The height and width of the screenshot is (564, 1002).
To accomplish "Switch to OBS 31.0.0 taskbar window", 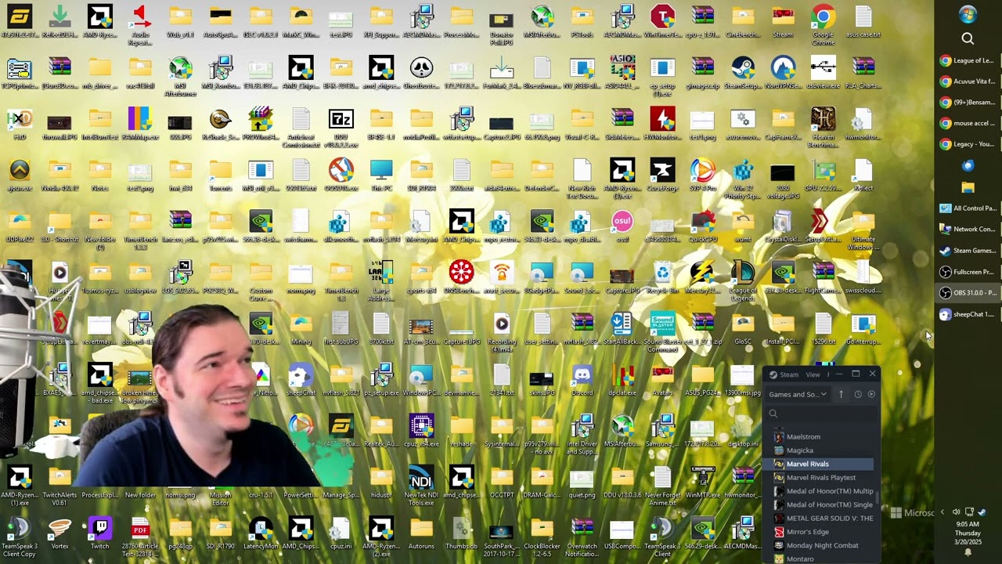I will 968,293.
